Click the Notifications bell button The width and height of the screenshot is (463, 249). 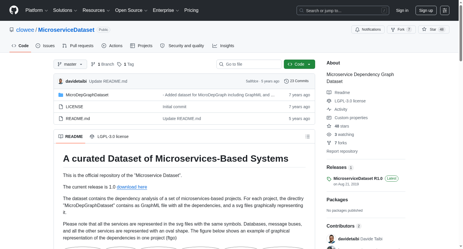tap(368, 29)
